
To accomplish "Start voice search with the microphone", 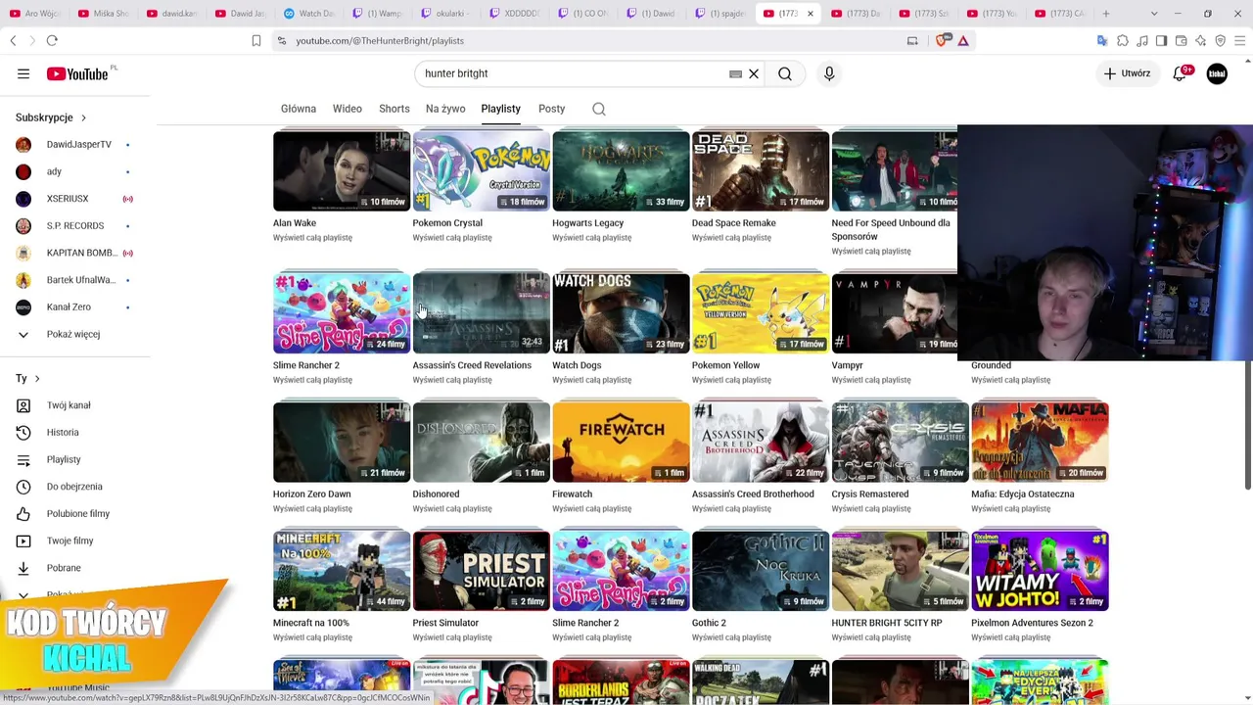I will (x=829, y=73).
